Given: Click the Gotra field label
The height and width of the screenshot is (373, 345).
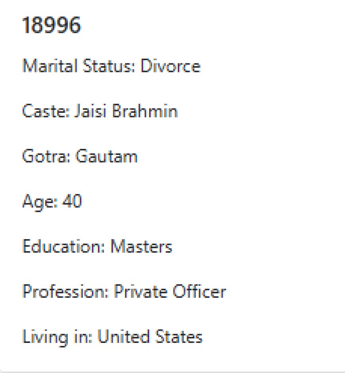Looking at the screenshot, I should tap(46, 156).
